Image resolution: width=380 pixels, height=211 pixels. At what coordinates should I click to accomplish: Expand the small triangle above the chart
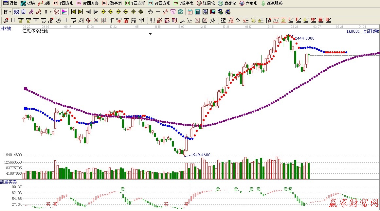click(x=150, y=34)
